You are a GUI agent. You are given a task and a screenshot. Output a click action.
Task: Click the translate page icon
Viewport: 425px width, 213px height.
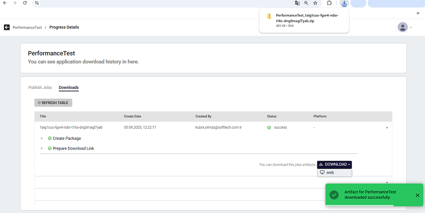pos(297,3)
